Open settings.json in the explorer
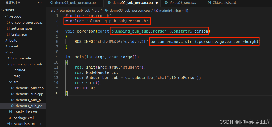 point(22,28)
